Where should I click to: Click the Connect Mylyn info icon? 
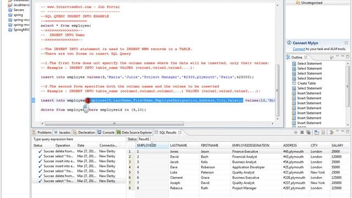point(289,43)
